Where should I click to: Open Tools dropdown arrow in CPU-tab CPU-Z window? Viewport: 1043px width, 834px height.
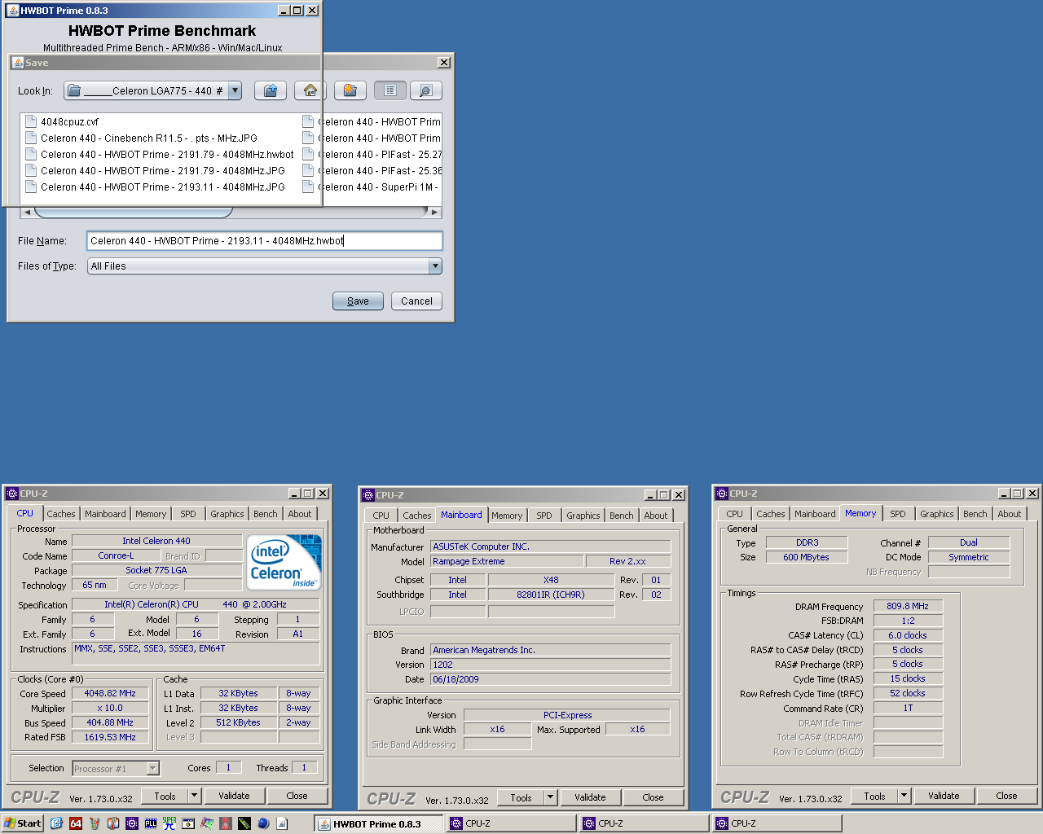click(x=194, y=796)
